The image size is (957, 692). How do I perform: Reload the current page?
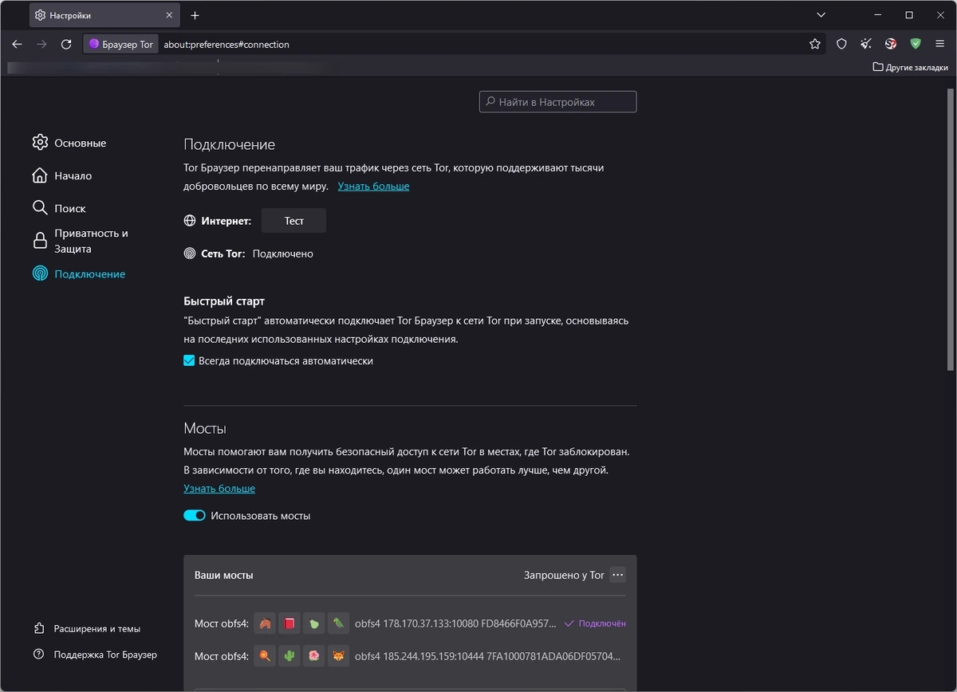(x=66, y=44)
